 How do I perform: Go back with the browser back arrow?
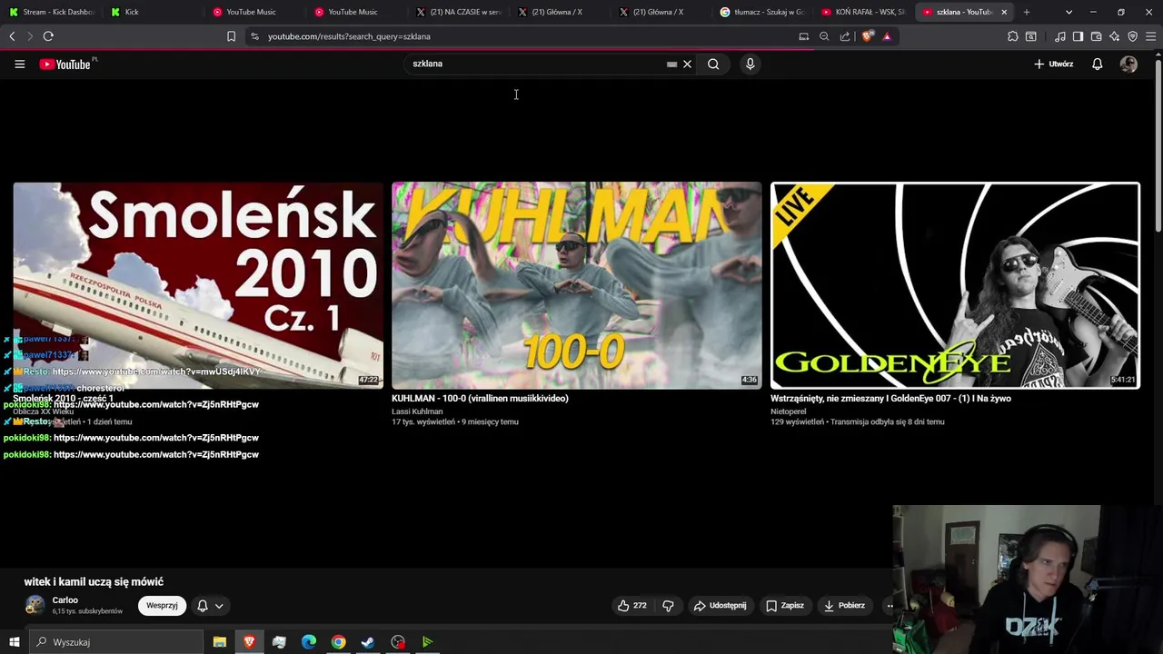12,36
